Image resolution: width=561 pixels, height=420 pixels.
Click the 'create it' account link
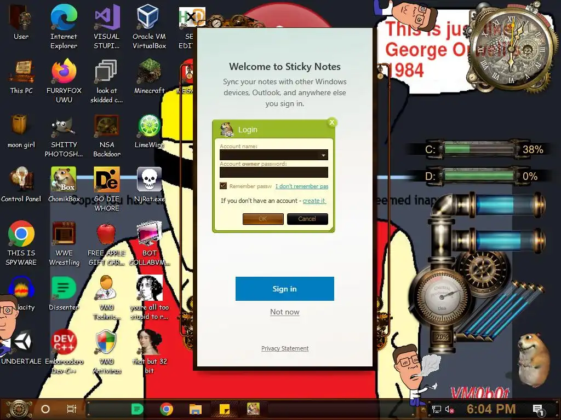coord(314,201)
